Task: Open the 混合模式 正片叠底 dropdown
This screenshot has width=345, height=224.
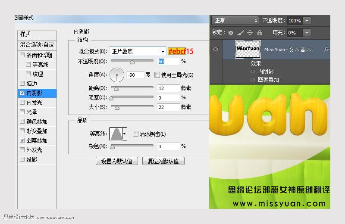Action: coord(138,51)
